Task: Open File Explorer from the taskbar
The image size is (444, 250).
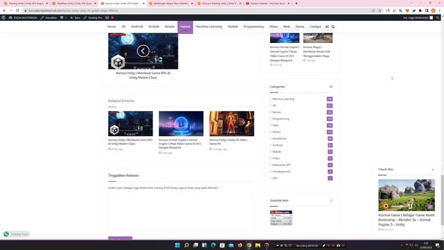Action: [x=257, y=245]
